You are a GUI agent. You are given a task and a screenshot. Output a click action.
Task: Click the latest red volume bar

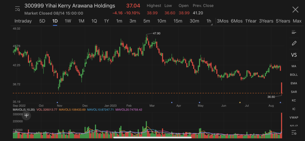coord(281,125)
